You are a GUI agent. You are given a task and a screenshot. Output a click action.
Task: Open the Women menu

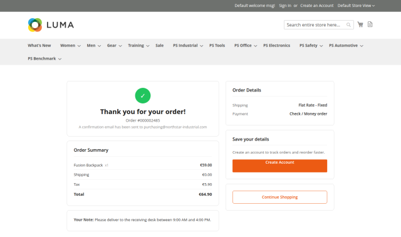click(68, 46)
